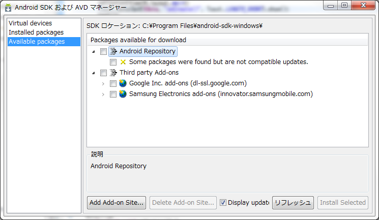Image resolution: width=379 pixels, height=220 pixels.
Task: Click the Android SDK title bar icon
Action: (x=8, y=8)
